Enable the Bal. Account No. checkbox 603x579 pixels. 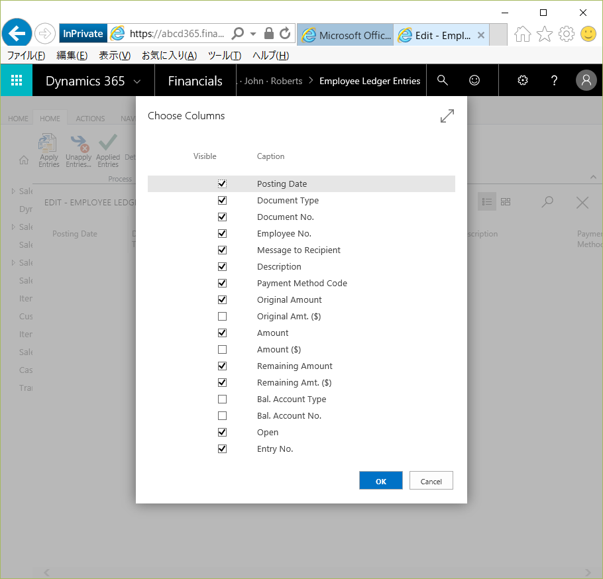tap(222, 415)
